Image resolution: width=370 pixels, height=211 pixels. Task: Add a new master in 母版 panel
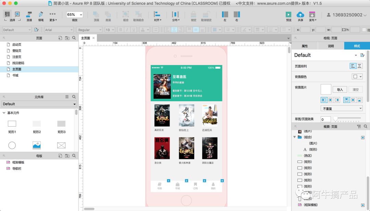[x=60, y=156]
